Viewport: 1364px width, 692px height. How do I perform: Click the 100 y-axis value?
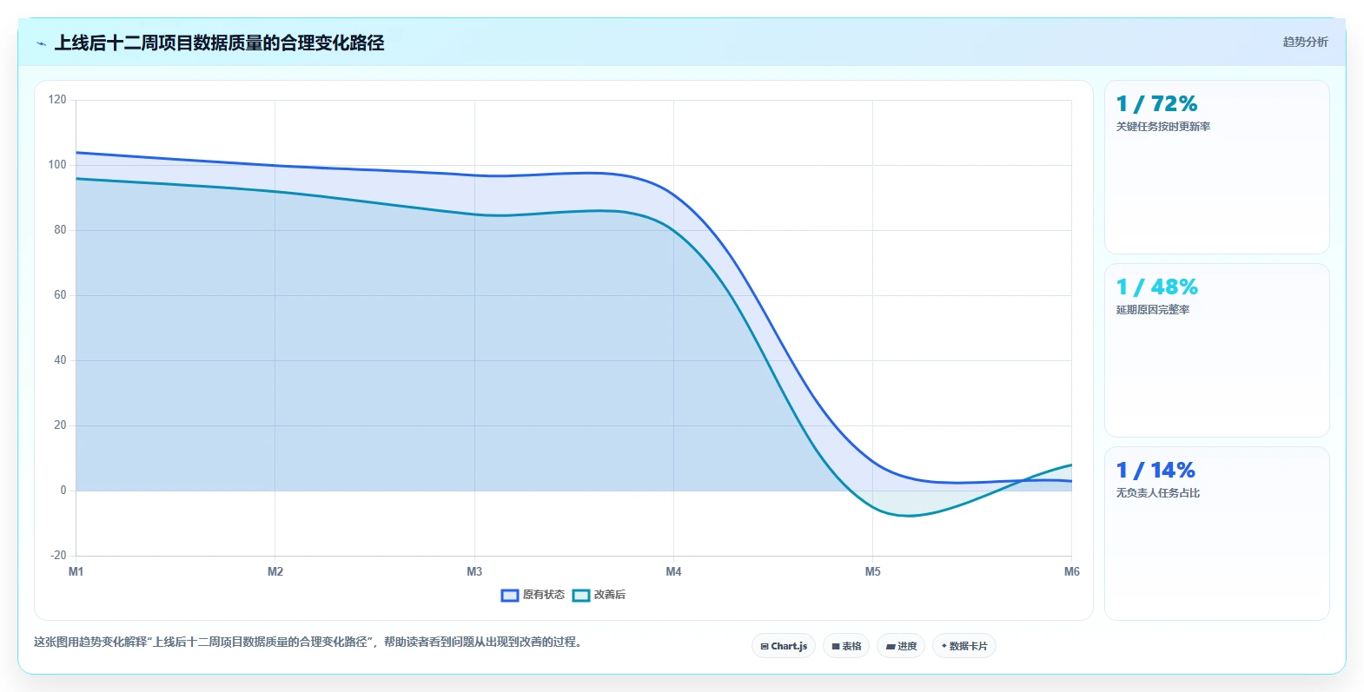pos(57,165)
